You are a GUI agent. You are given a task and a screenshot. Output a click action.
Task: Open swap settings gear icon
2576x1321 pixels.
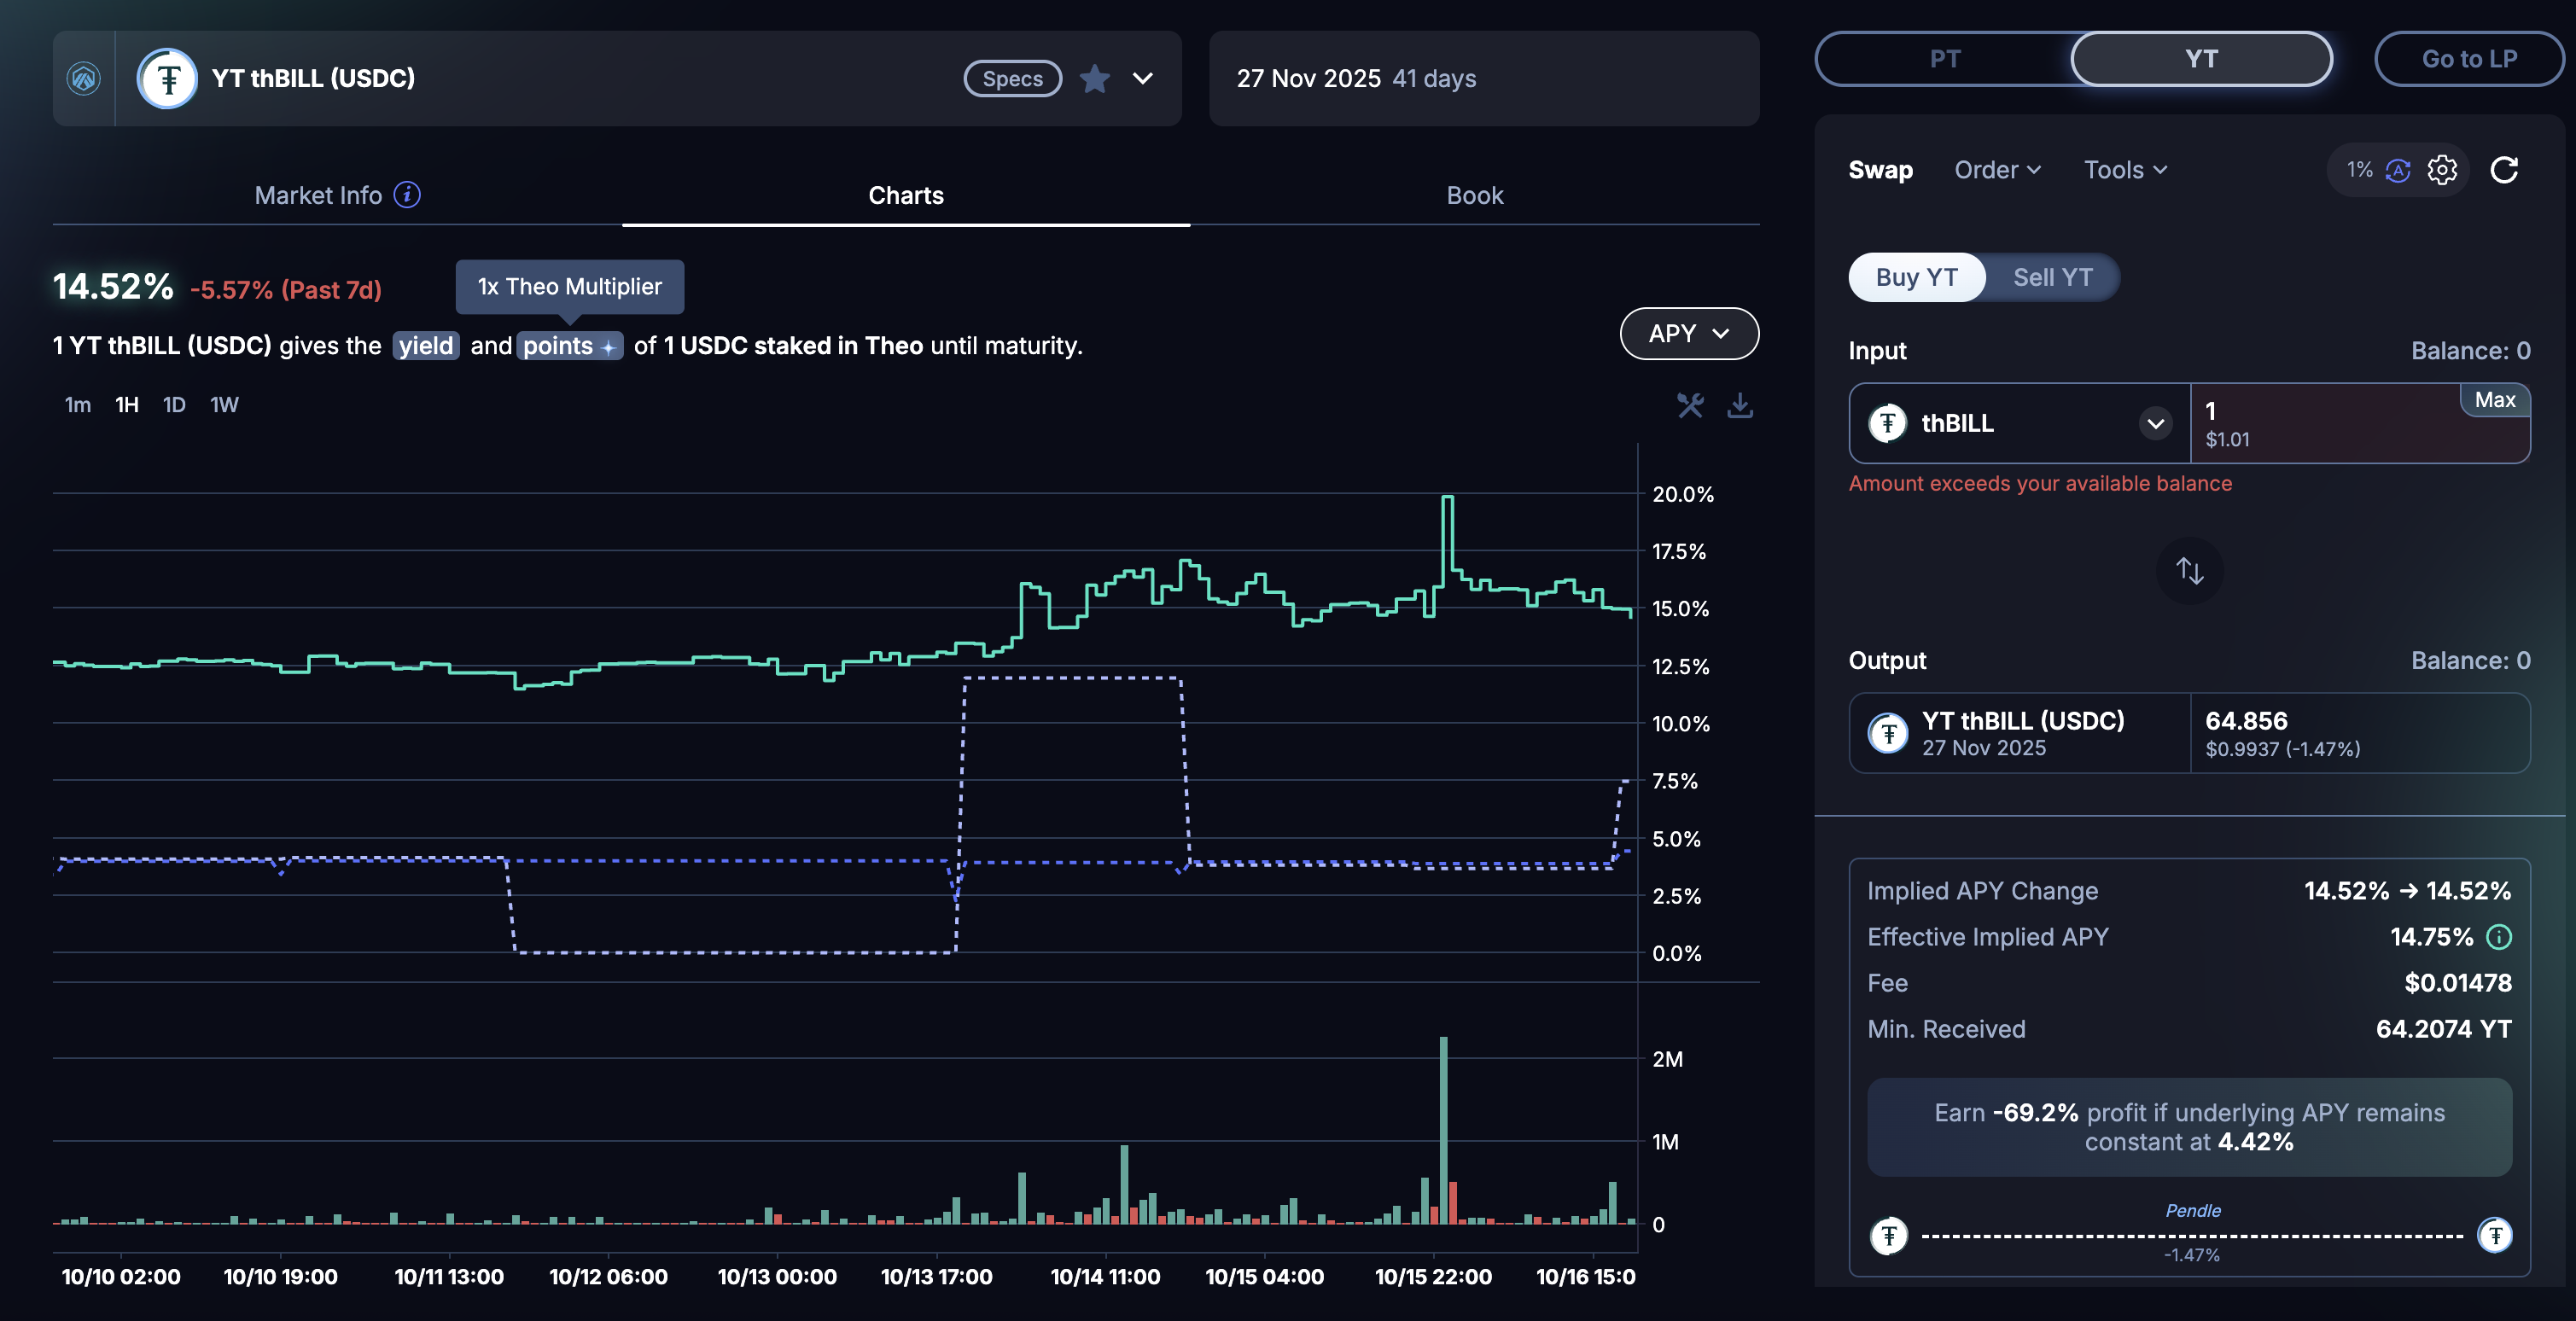pos(2442,170)
